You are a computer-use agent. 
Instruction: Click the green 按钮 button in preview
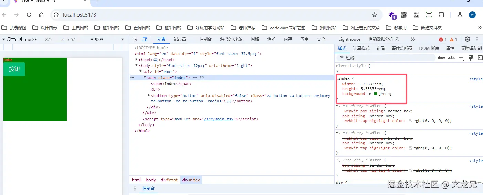(14, 69)
